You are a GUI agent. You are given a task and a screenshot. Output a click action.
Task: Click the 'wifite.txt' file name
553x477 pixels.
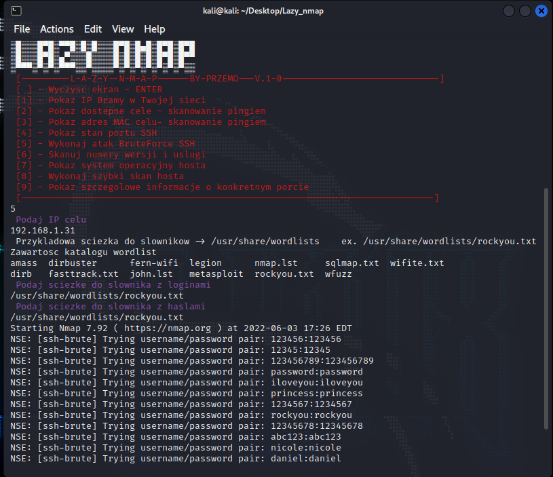click(x=417, y=263)
